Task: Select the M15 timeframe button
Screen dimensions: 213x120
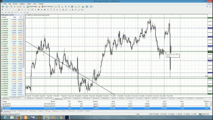Action: point(9,13)
